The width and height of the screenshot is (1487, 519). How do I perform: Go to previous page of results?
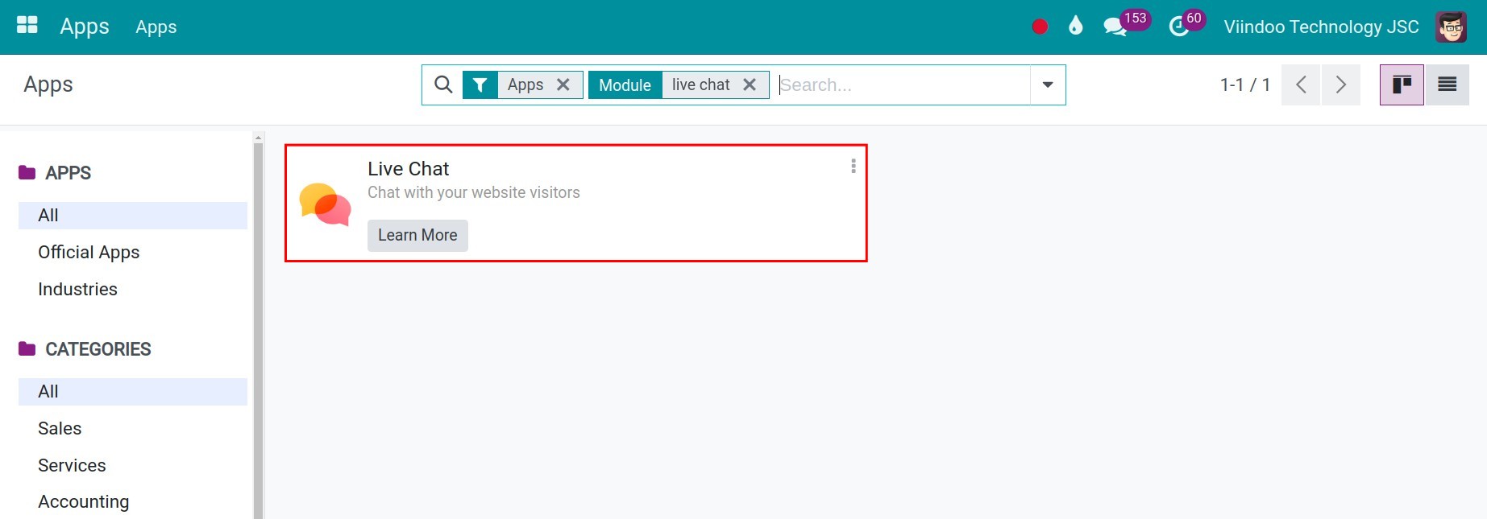point(1301,84)
